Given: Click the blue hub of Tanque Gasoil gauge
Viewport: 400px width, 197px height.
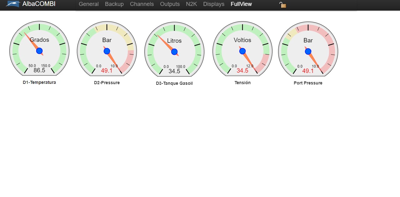Looking at the screenshot, I should coord(174,52).
